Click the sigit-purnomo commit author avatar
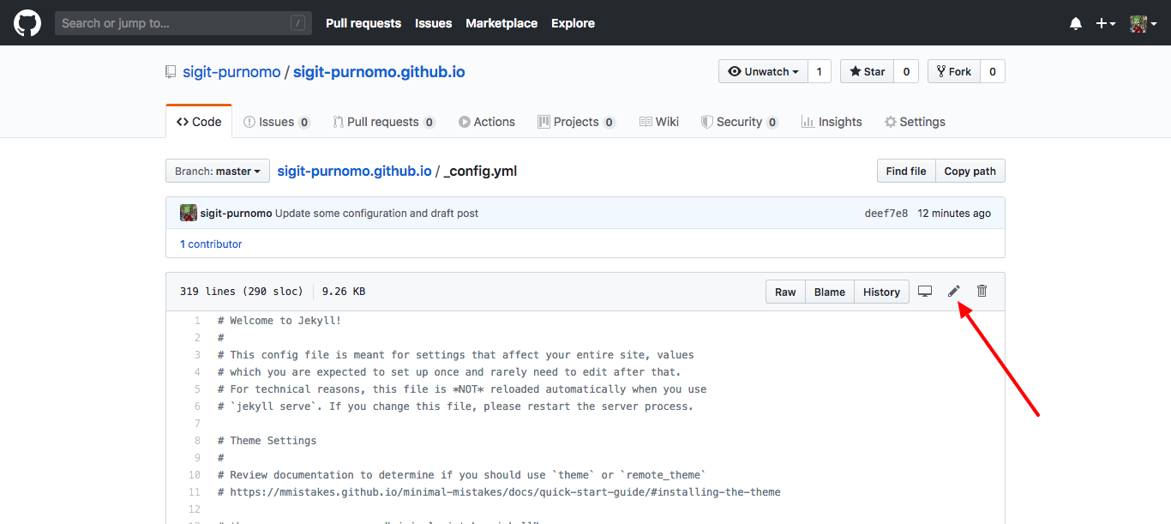The height and width of the screenshot is (524, 1171). click(189, 213)
